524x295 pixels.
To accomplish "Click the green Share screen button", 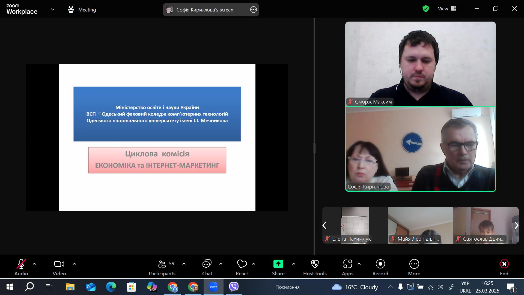I will (x=278, y=264).
